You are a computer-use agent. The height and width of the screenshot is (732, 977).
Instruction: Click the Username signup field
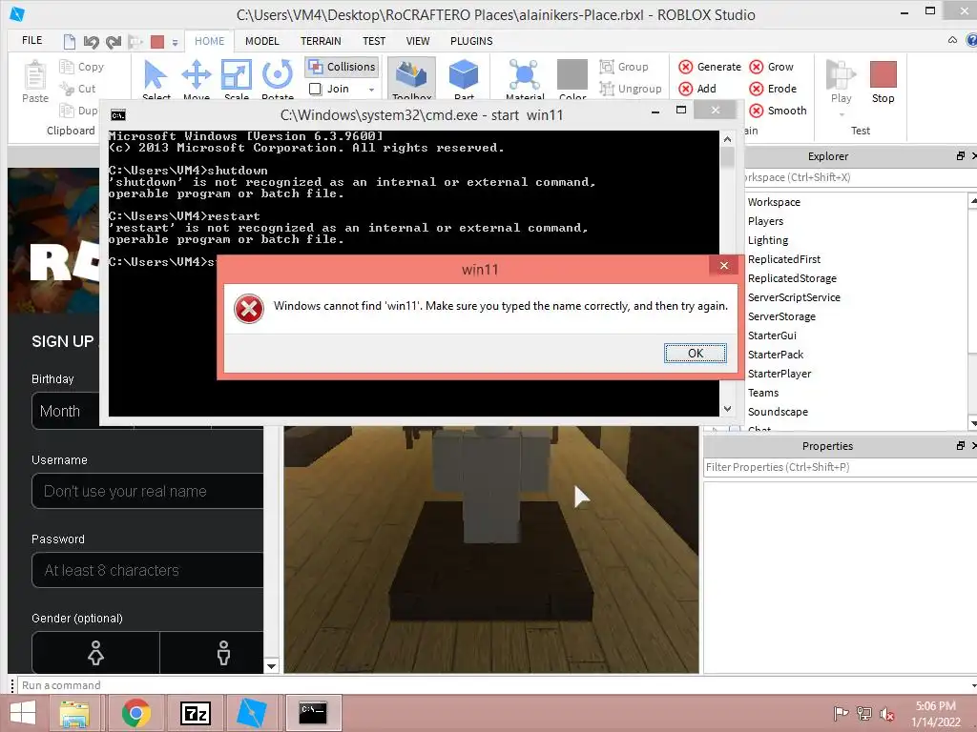(148, 491)
